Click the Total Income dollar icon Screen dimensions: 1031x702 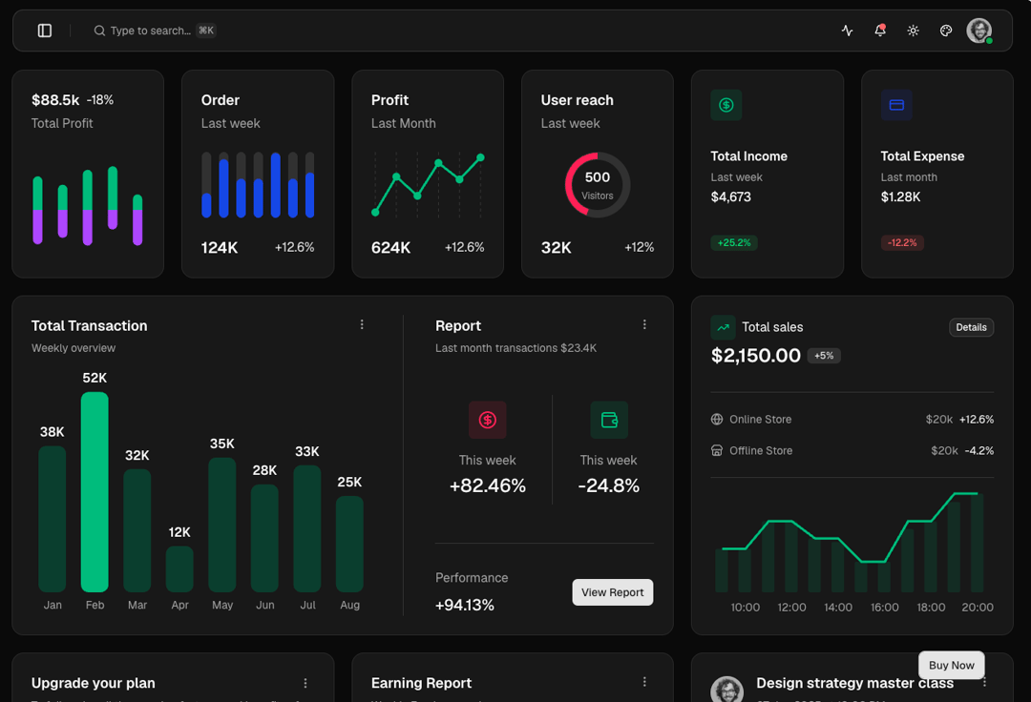point(726,105)
